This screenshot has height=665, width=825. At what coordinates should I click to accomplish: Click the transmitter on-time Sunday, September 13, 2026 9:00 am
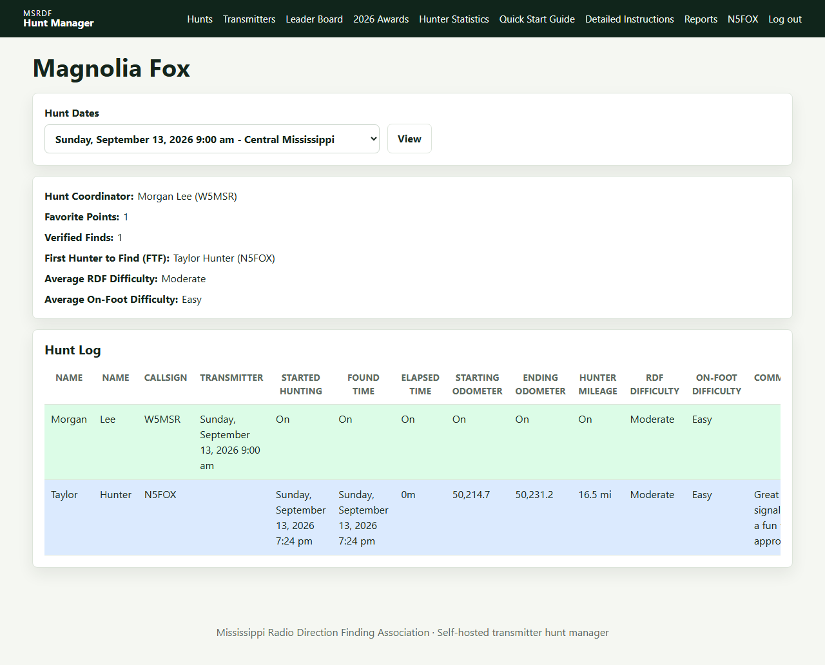pos(230,443)
